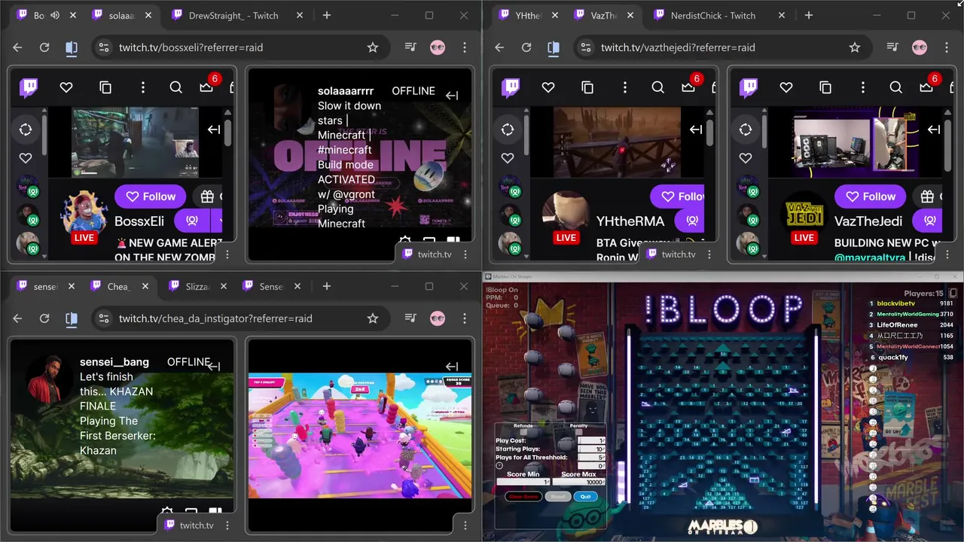Open Following heart in VazTheJedi pane header
This screenshot has width=964, height=542.
pos(786,88)
